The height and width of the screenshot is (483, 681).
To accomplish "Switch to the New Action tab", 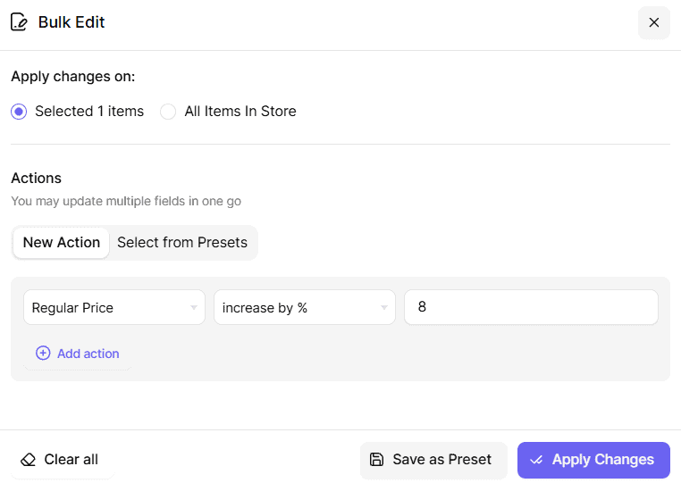I will pyautogui.click(x=62, y=243).
